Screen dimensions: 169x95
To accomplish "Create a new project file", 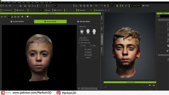I will tap(3, 6).
